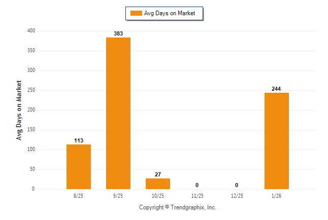
Task: Click the Copyright Trendgraphix, Inc. text
Action: tap(178, 207)
